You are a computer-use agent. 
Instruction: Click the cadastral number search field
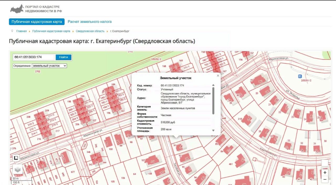(x=34, y=57)
